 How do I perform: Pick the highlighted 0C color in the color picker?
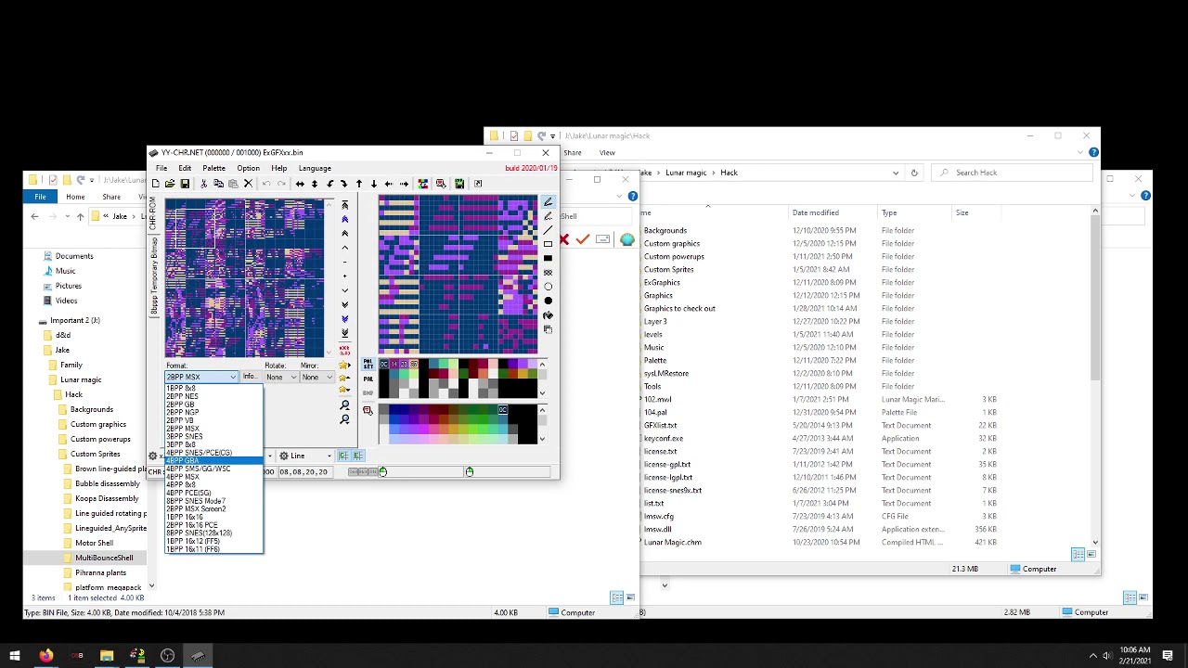point(503,409)
